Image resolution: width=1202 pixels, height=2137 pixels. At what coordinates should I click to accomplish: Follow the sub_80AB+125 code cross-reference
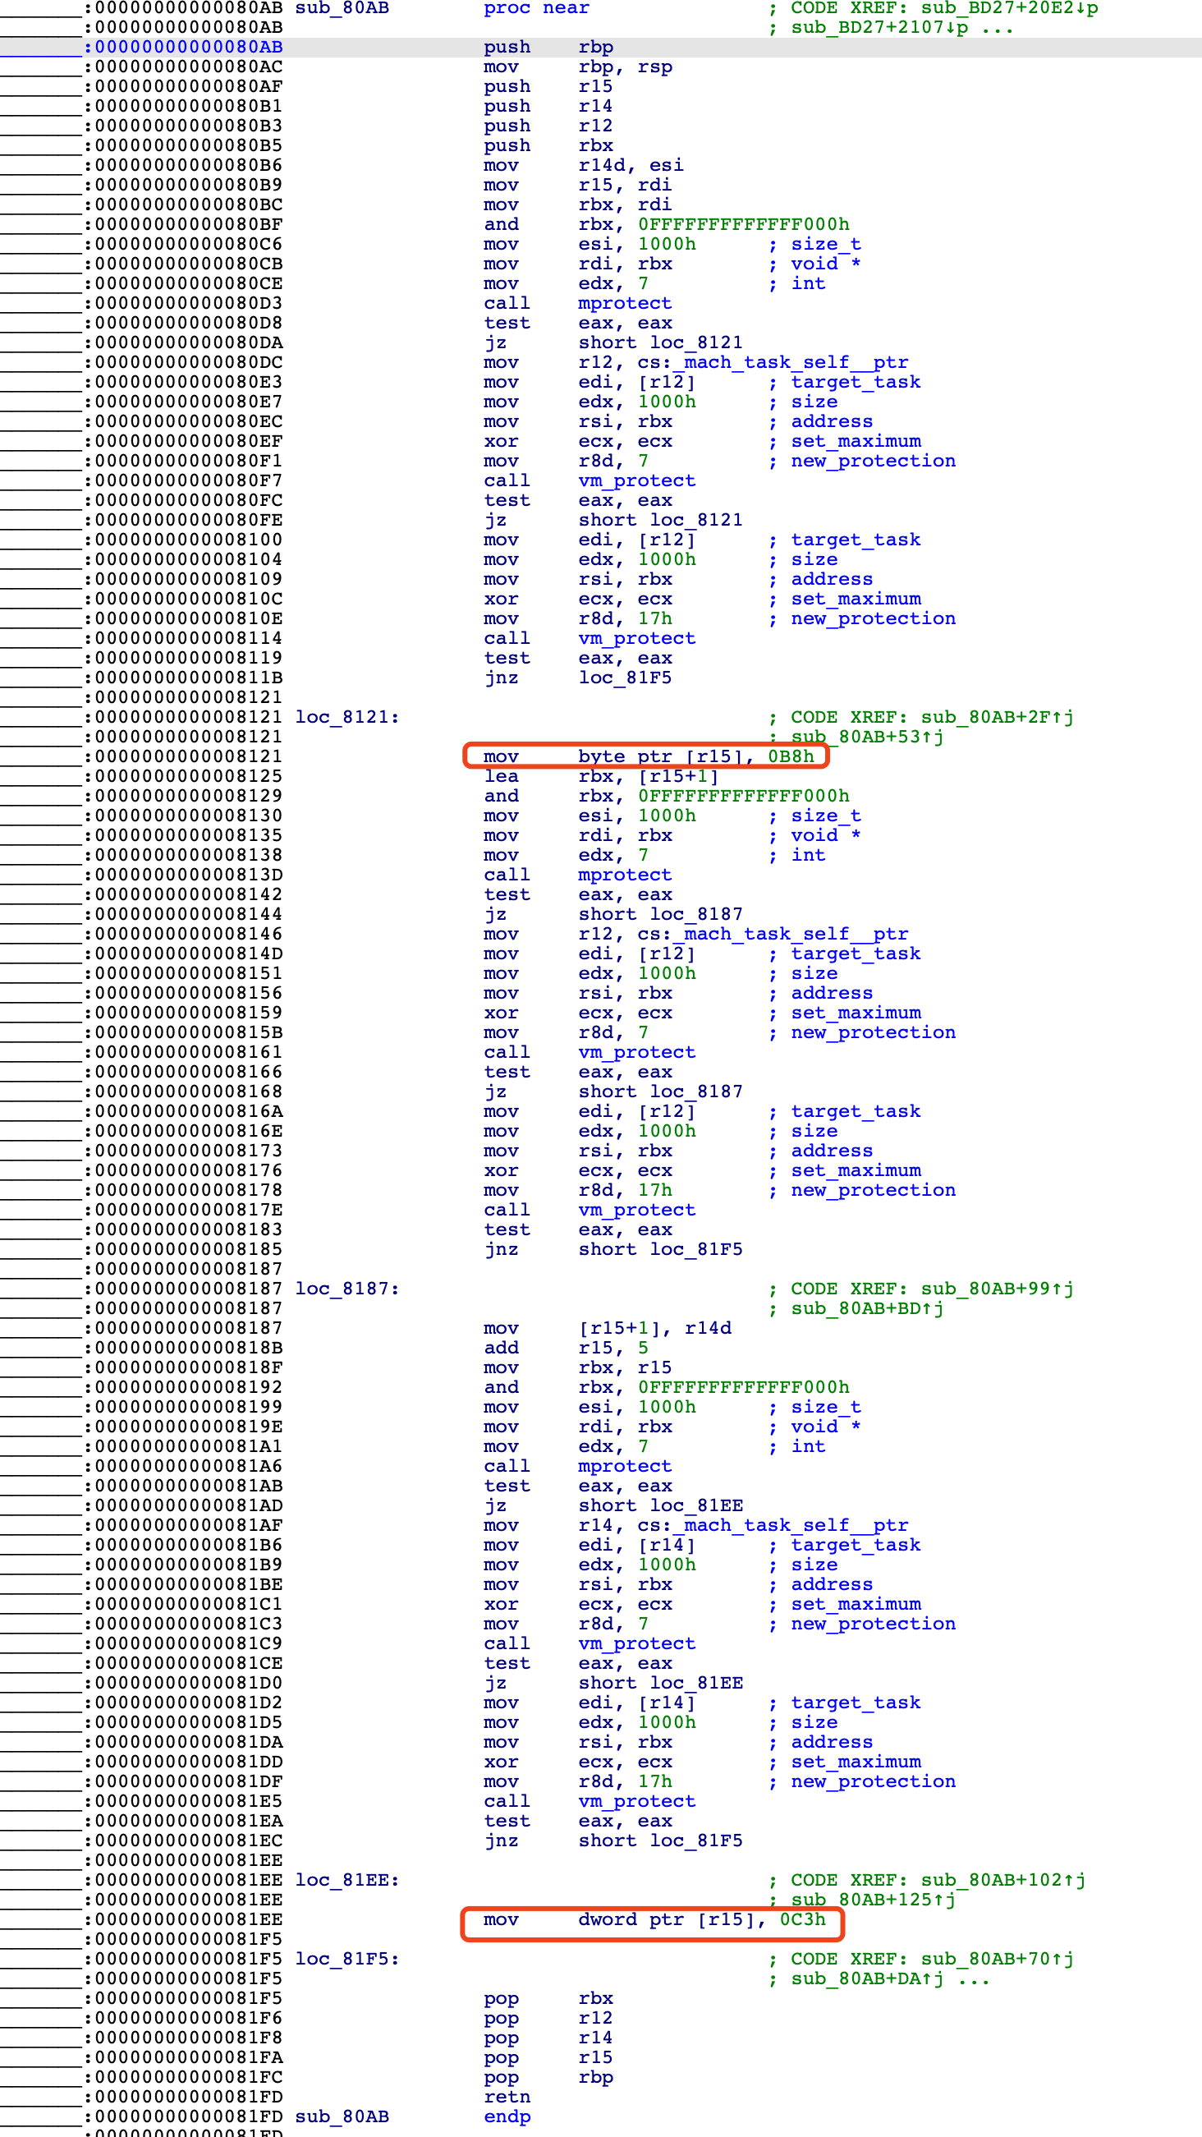(x=873, y=1900)
